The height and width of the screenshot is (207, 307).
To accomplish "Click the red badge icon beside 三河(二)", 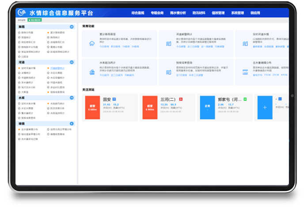I will [x=180, y=100].
